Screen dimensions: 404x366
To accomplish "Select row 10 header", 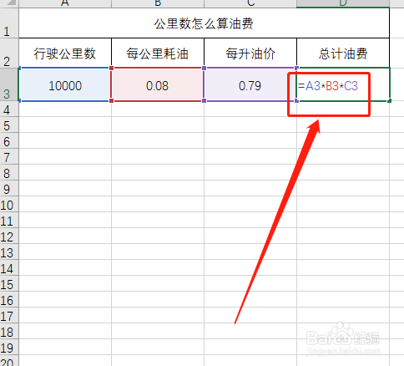I will (9, 204).
